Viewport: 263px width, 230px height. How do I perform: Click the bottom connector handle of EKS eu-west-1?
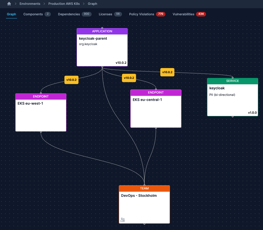click(41, 132)
